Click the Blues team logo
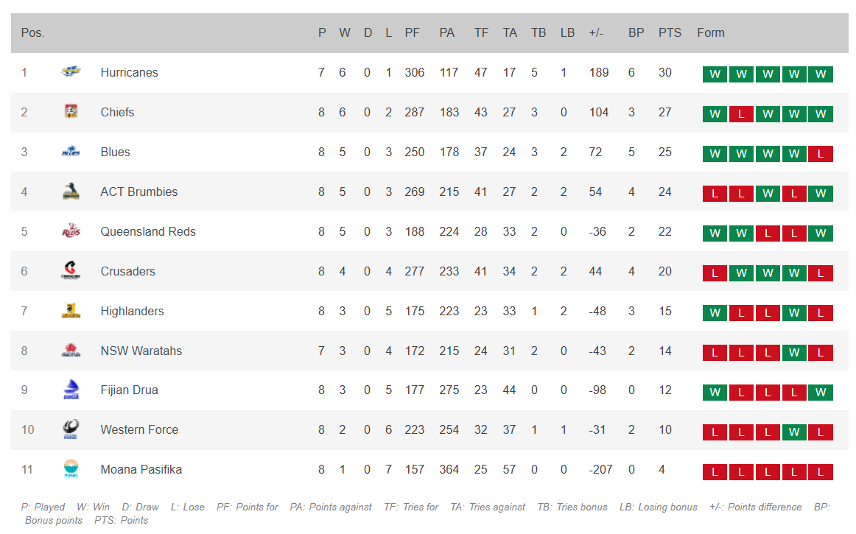The width and height of the screenshot is (856, 534). point(71,152)
